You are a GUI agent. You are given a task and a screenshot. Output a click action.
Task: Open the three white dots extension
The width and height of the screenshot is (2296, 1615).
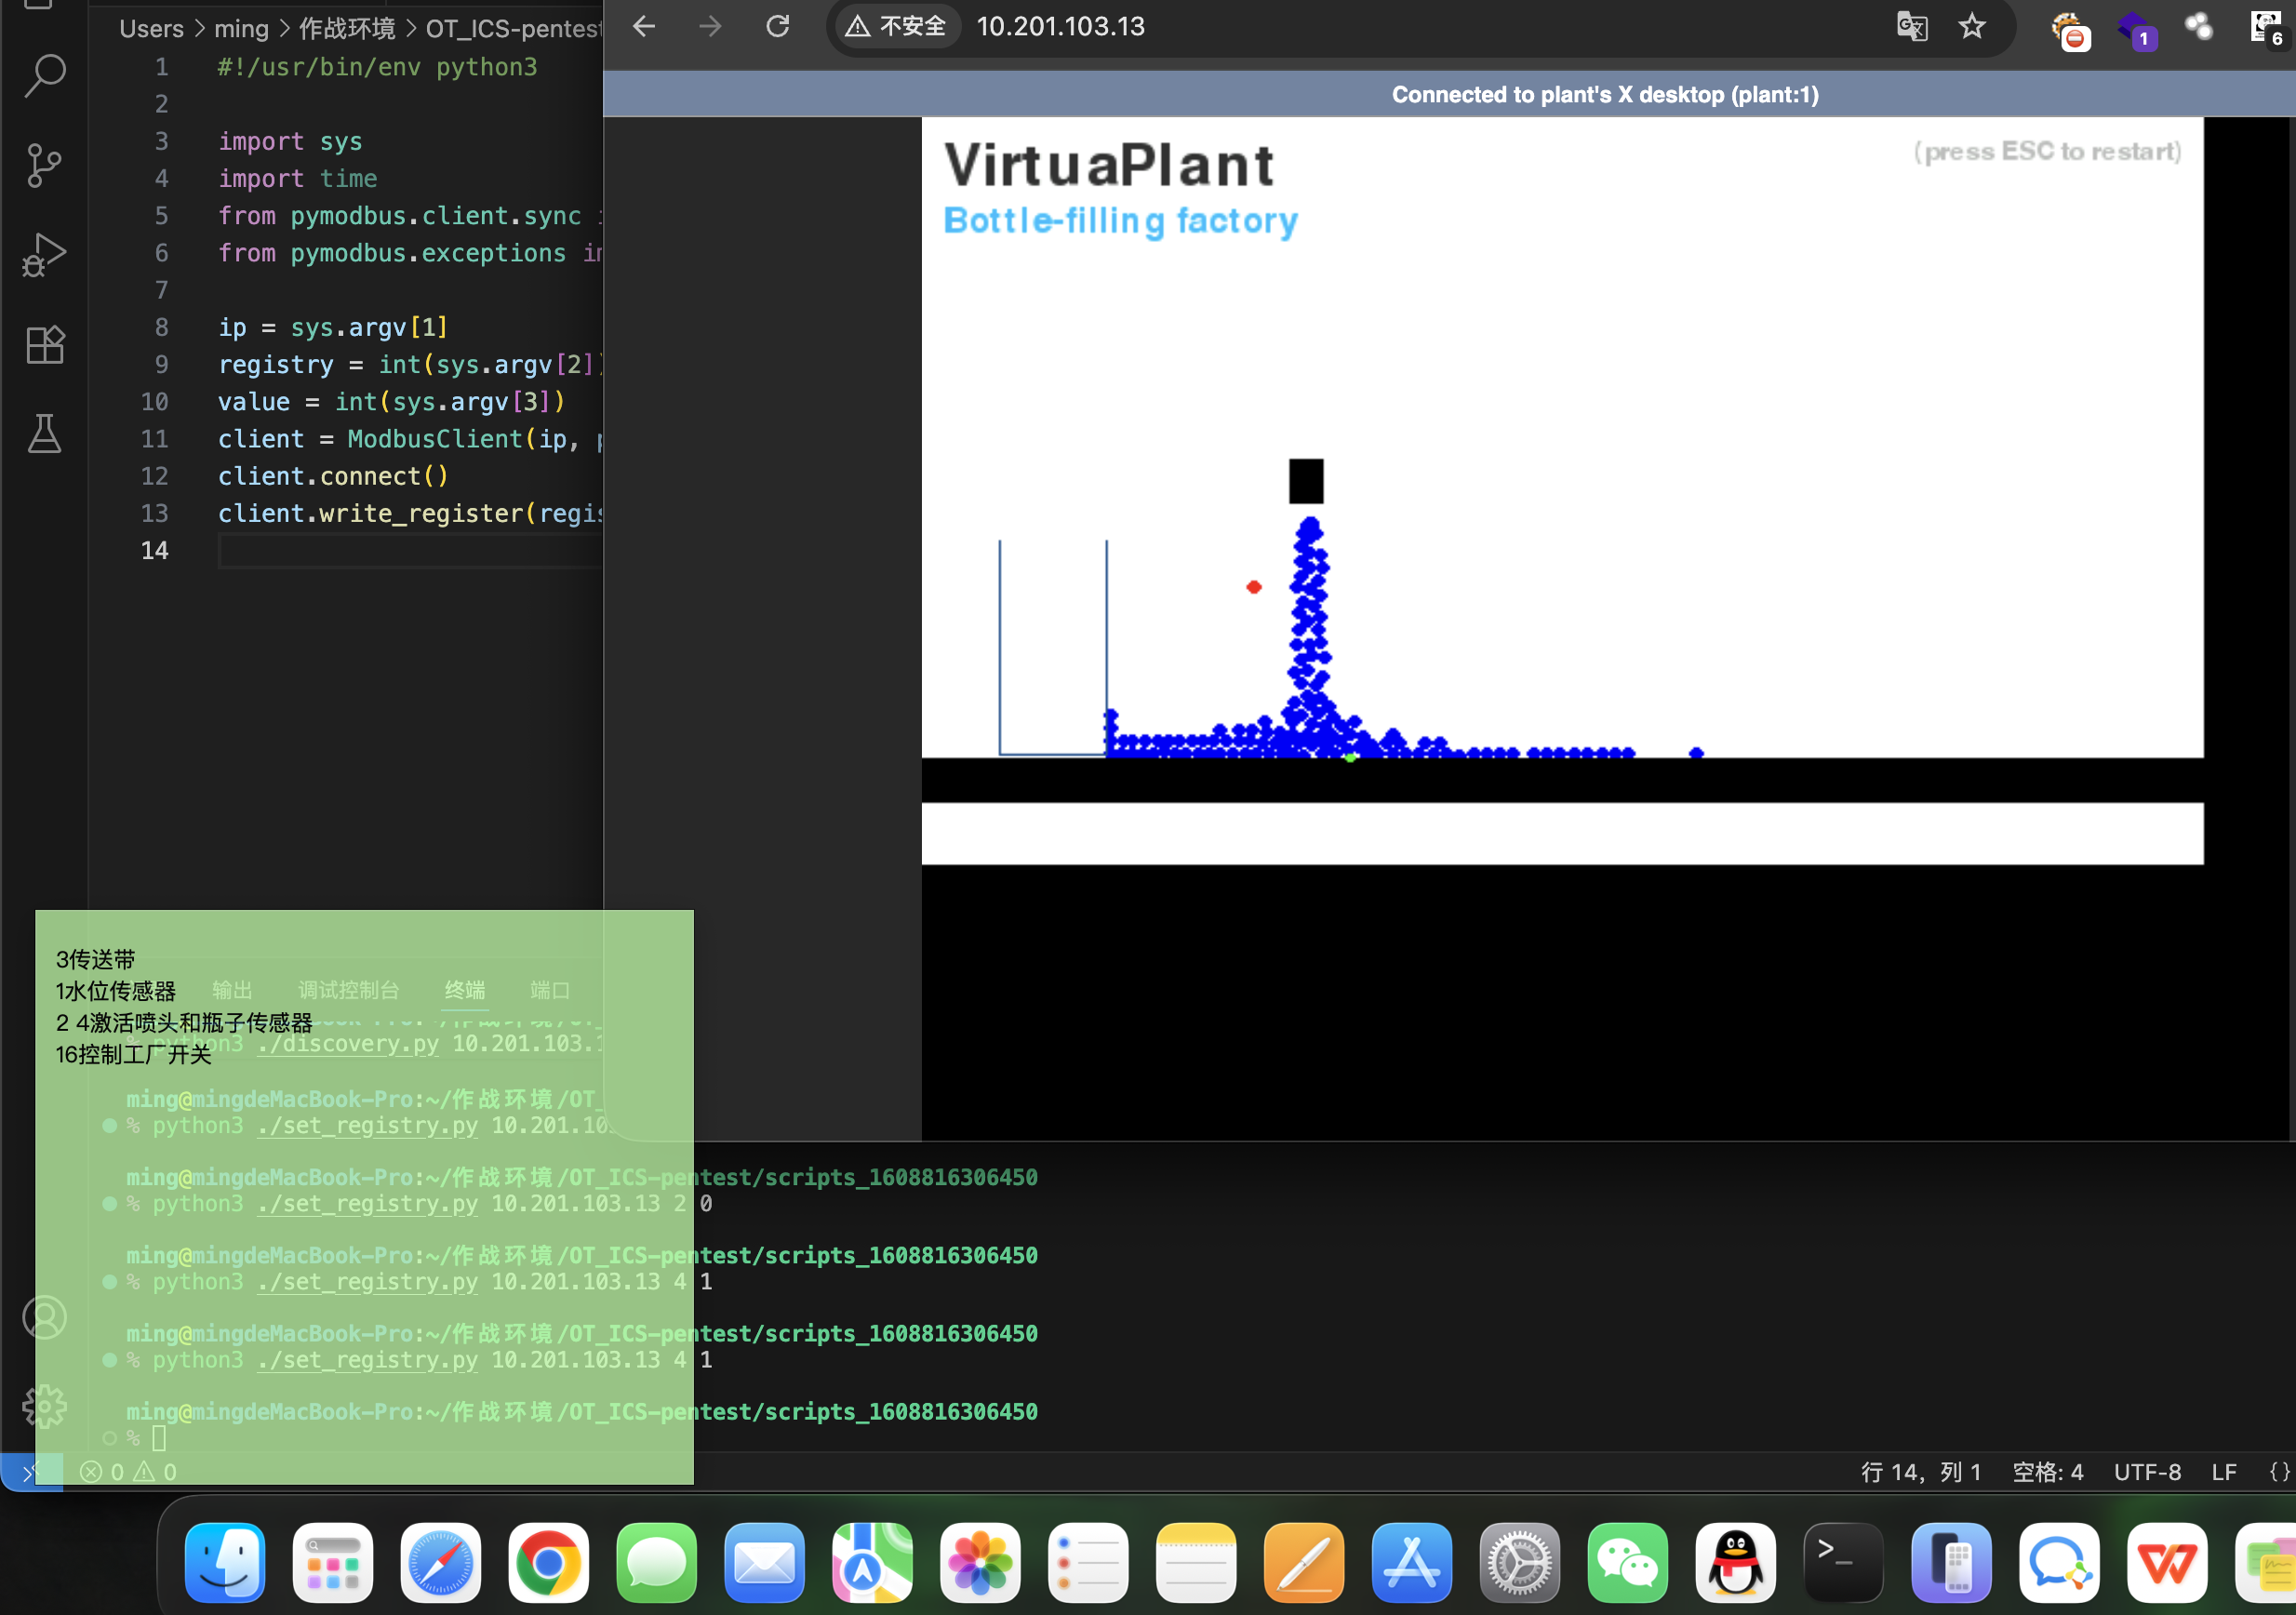[x=2198, y=27]
